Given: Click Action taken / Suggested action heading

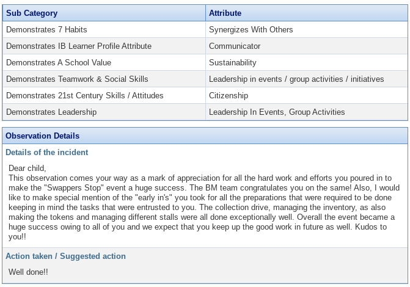Looking at the screenshot, I should coord(65,256).
